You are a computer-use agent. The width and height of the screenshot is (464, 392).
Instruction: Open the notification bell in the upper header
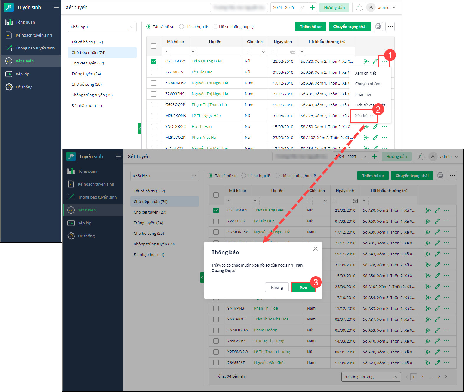359,7
